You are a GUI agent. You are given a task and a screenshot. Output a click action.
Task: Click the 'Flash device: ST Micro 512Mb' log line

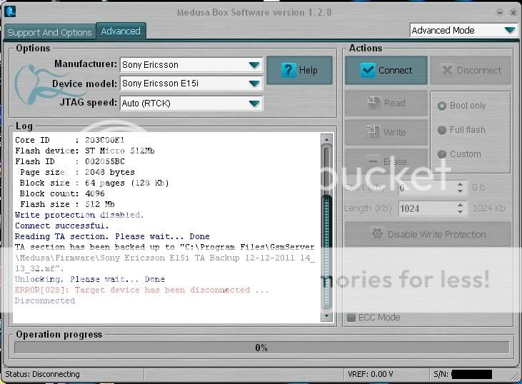(x=84, y=151)
